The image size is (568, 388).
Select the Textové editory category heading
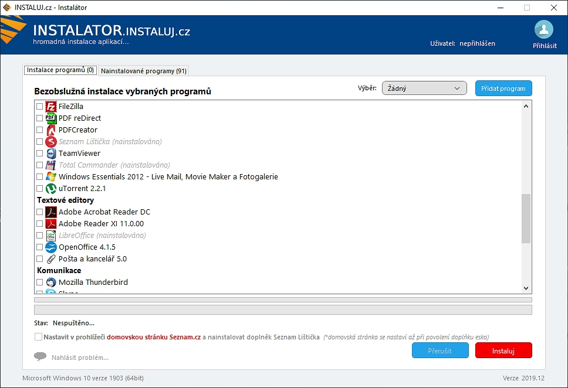click(65, 200)
